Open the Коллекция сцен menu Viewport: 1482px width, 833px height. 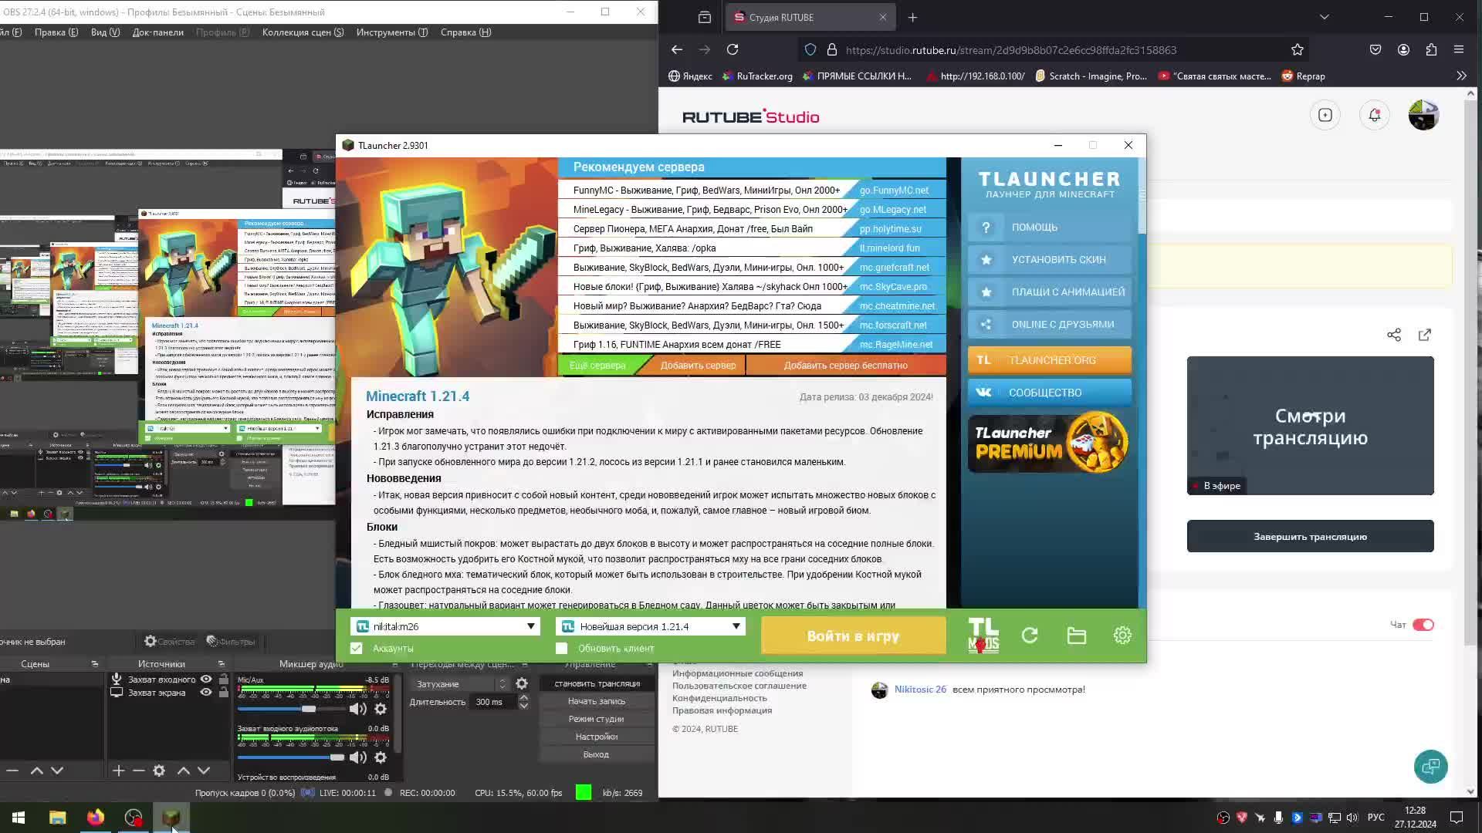point(303,32)
